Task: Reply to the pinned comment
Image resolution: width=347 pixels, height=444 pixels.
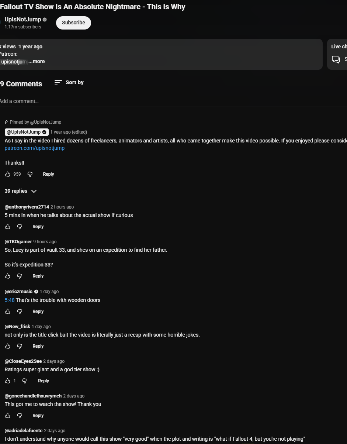Action: point(48,174)
